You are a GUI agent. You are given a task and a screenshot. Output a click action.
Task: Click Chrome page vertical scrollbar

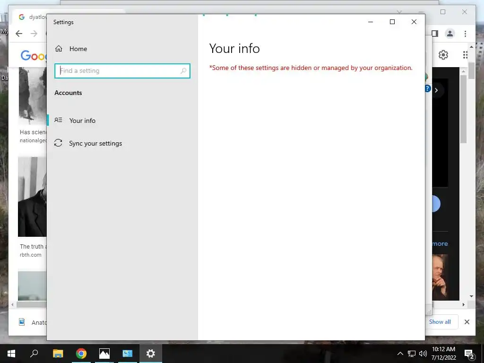(471, 70)
